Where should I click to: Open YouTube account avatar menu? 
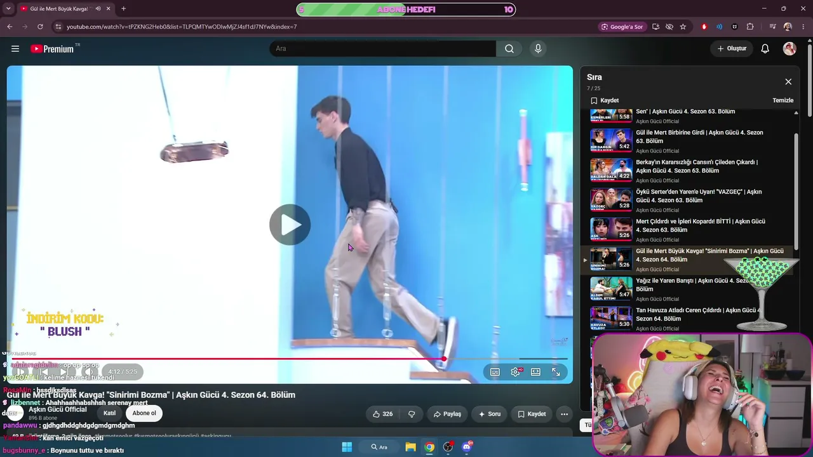click(x=789, y=49)
